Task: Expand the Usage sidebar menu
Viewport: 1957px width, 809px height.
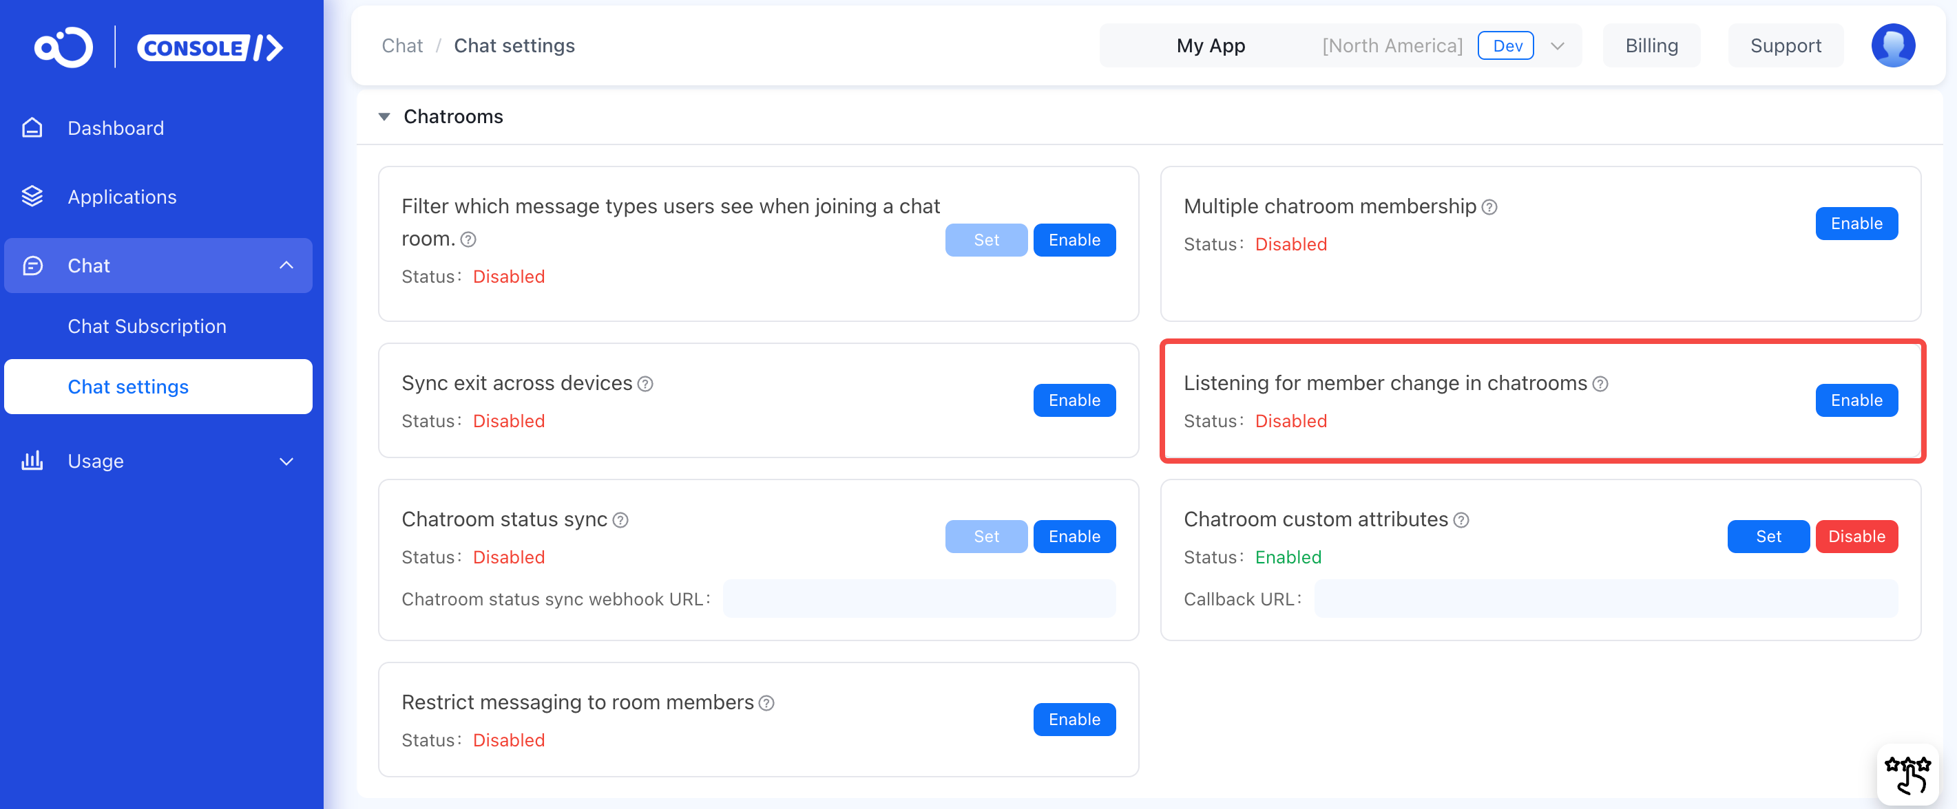Action: pyautogui.click(x=286, y=462)
